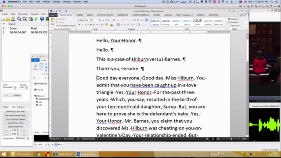Show paragraph marks with the pilcrow icon
This screenshot has width=281, height=158.
(x=147, y=20)
